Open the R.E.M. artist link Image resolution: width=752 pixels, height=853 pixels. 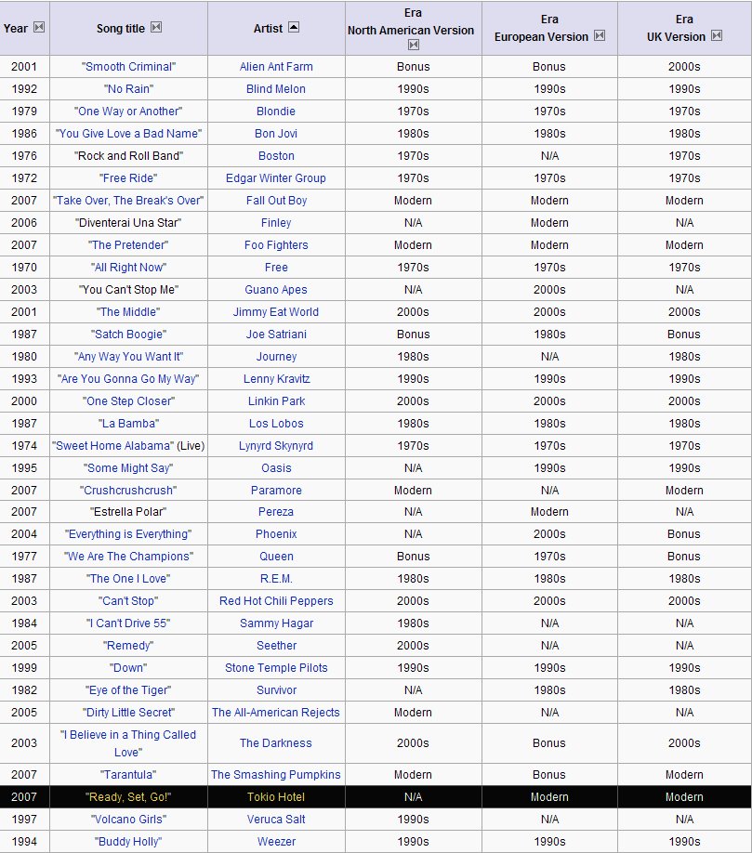coord(276,579)
